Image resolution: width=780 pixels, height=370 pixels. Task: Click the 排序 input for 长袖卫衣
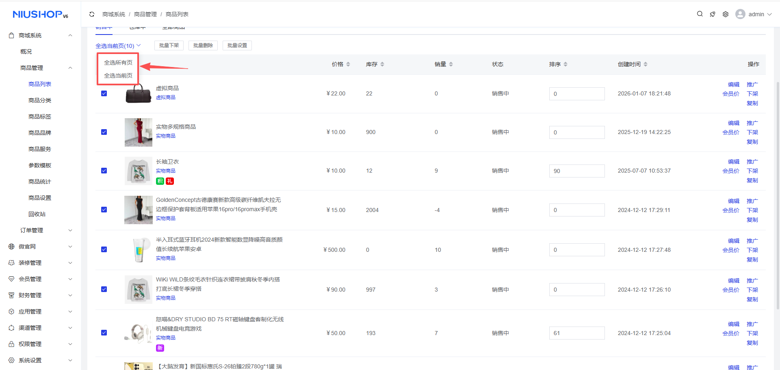coord(576,171)
